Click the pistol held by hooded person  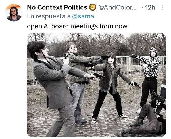132,56
